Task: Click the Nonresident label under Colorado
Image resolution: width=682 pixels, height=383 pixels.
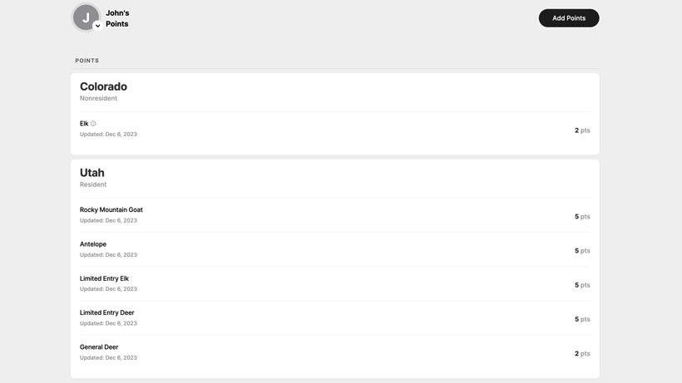Action: pos(98,99)
